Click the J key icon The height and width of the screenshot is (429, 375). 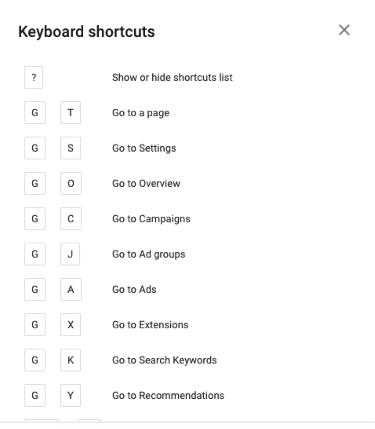[x=70, y=254]
